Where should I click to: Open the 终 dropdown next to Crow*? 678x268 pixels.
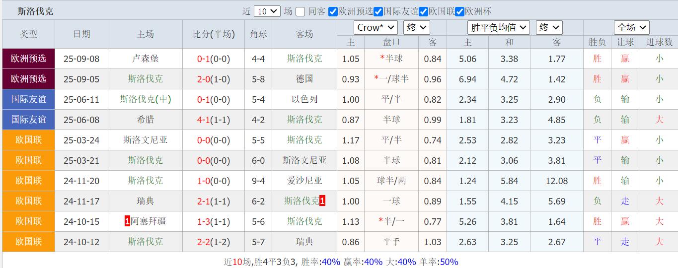[x=416, y=28]
